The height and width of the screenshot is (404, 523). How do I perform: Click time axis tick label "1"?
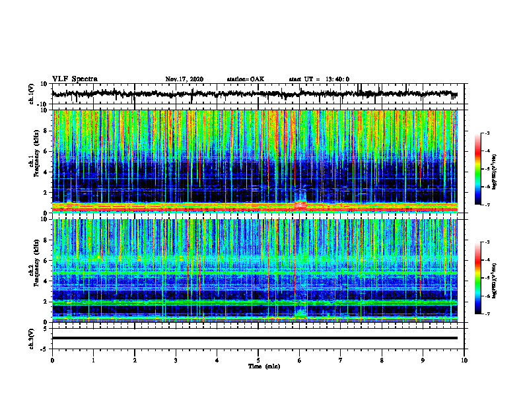click(94, 360)
